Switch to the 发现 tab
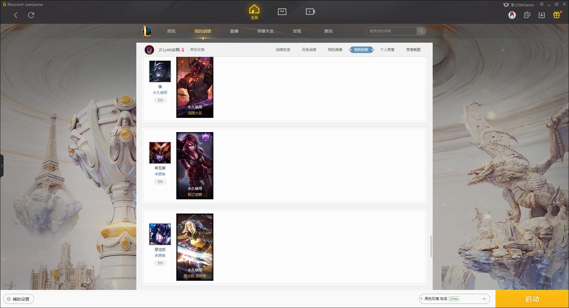Screen dimensions: 569x308 (x=297, y=31)
